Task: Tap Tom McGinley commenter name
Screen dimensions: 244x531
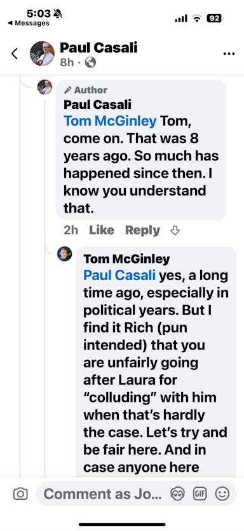Action: pyautogui.click(x=126, y=259)
